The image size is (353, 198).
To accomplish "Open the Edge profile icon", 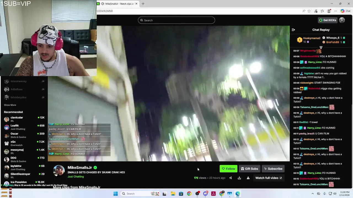I will click(x=329, y=11).
